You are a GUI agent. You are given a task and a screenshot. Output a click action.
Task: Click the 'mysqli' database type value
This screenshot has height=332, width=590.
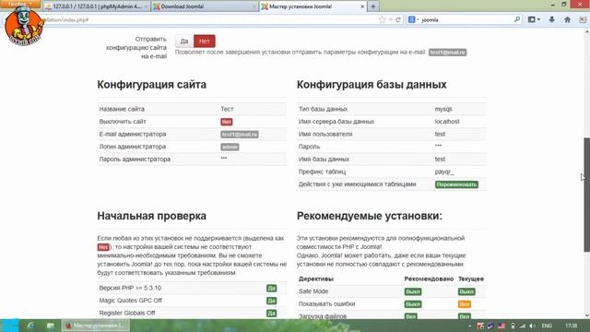pyautogui.click(x=443, y=109)
